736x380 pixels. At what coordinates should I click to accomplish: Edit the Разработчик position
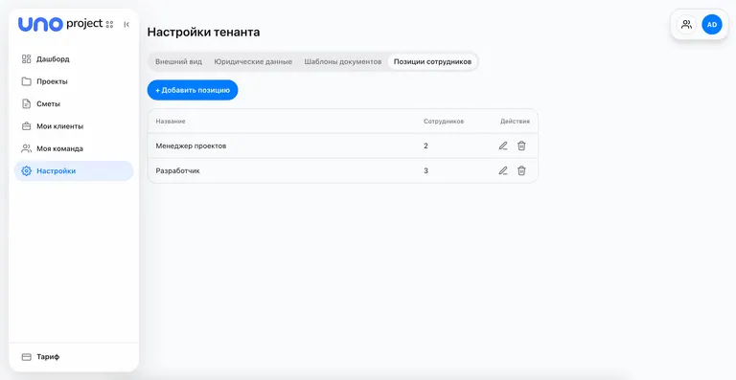pos(503,170)
